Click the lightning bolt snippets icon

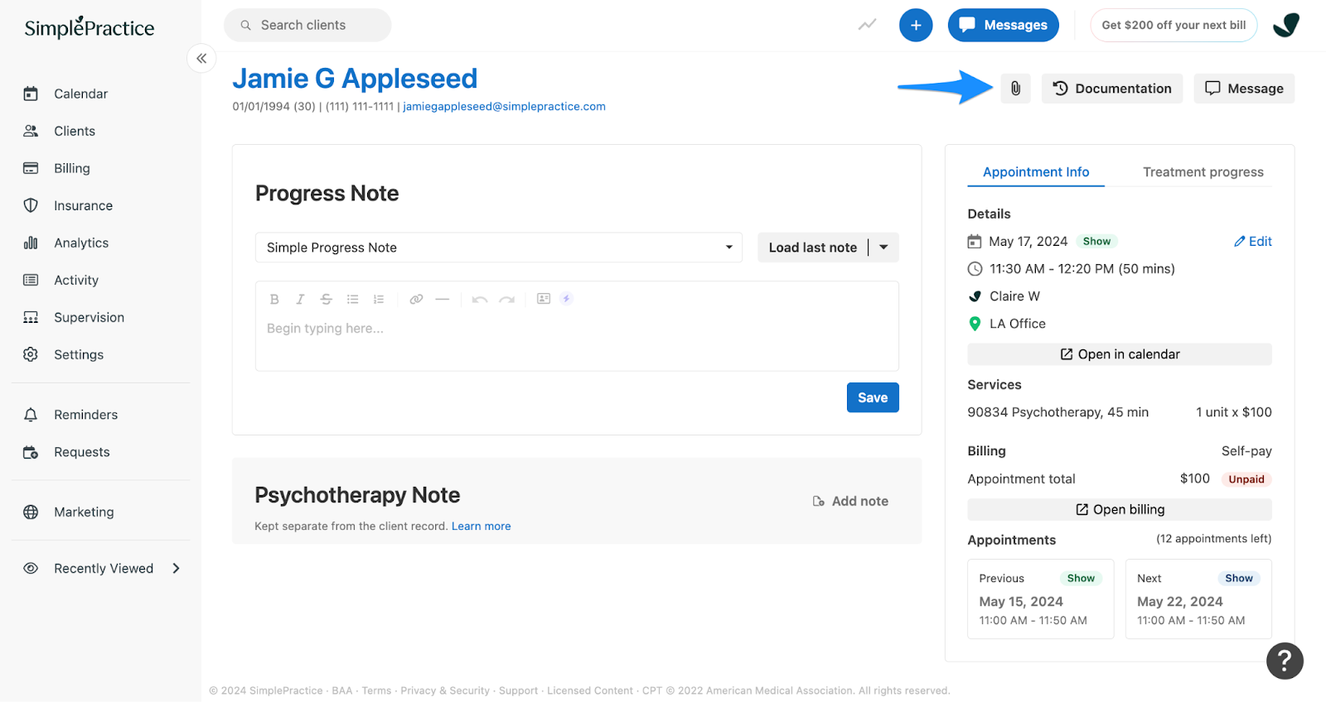click(x=567, y=299)
